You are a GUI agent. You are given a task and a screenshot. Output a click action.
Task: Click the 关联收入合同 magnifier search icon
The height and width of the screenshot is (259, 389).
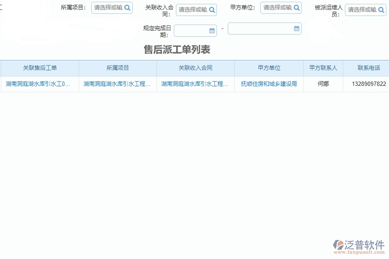pos(212,10)
